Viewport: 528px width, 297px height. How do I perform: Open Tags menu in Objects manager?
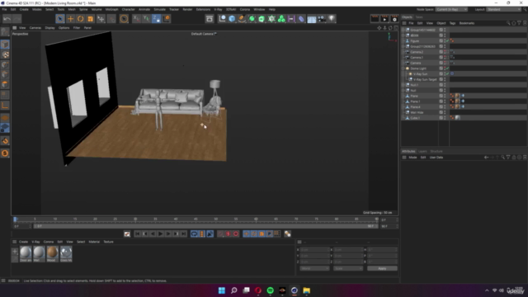click(x=452, y=23)
